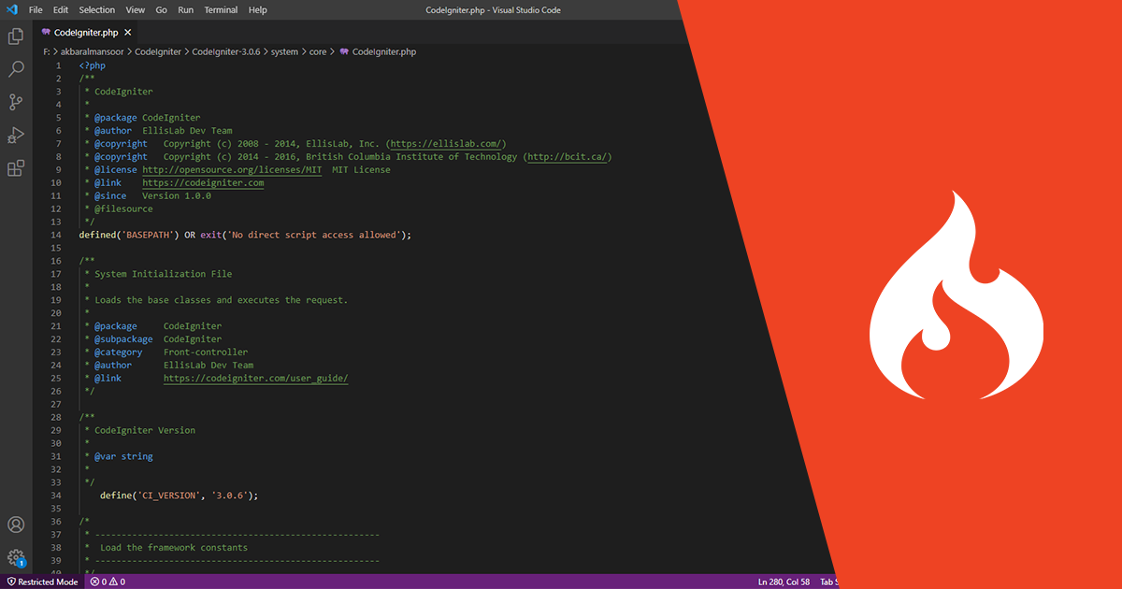
Task: Close the CodeIgniter.php tab
Action: (x=128, y=32)
